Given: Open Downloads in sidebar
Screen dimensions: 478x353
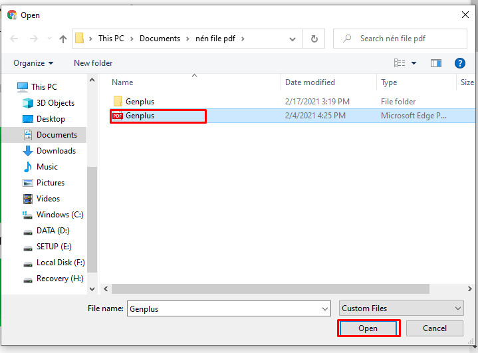Looking at the screenshot, I should tap(56, 151).
